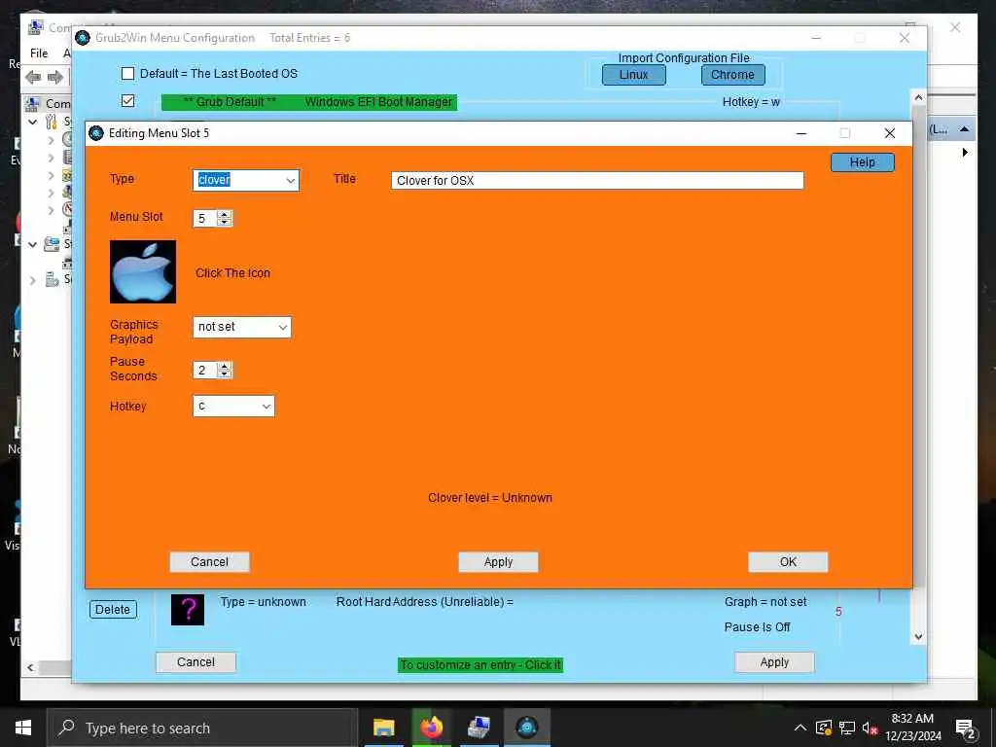Image resolution: width=996 pixels, height=747 pixels.
Task: Delete the unknown type menu entry
Action: point(113,610)
